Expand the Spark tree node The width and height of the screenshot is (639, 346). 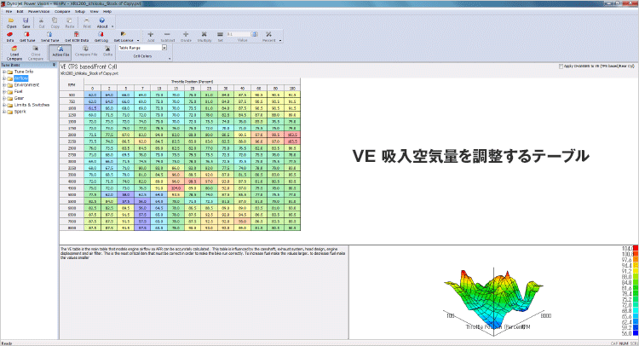(4, 112)
